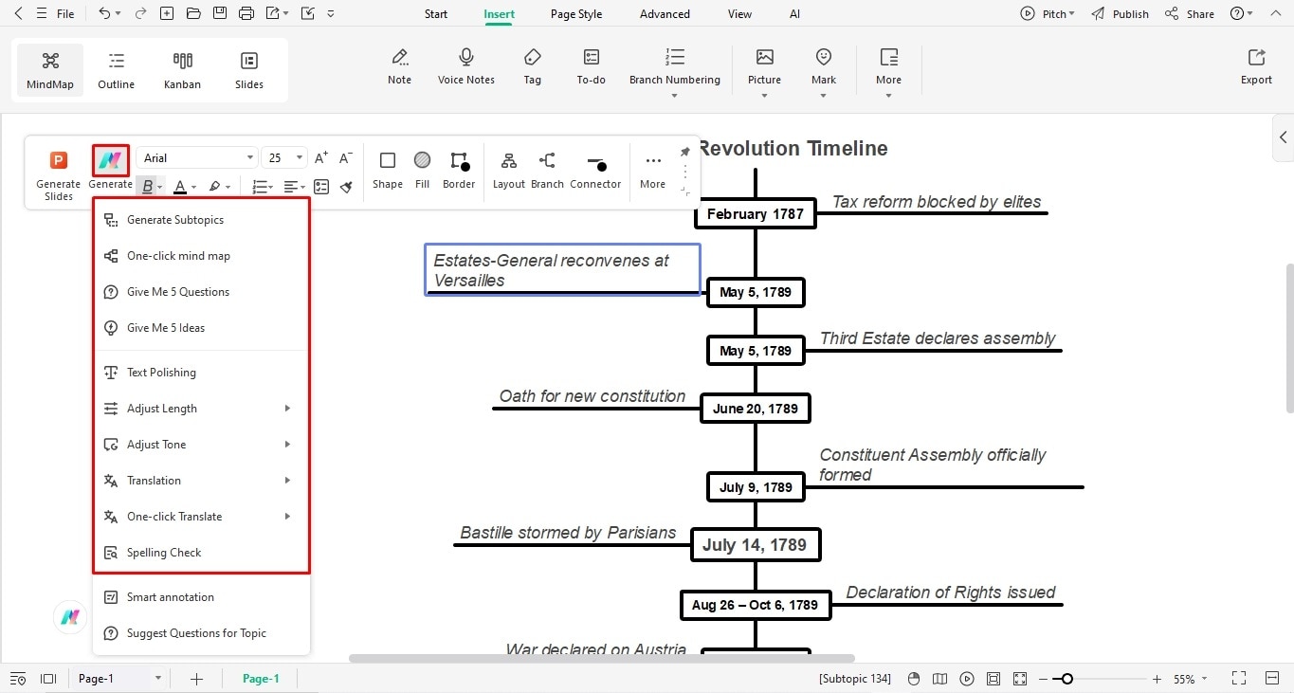This screenshot has width=1294, height=693.
Task: Select Spelling Check option
Action: 202,553
